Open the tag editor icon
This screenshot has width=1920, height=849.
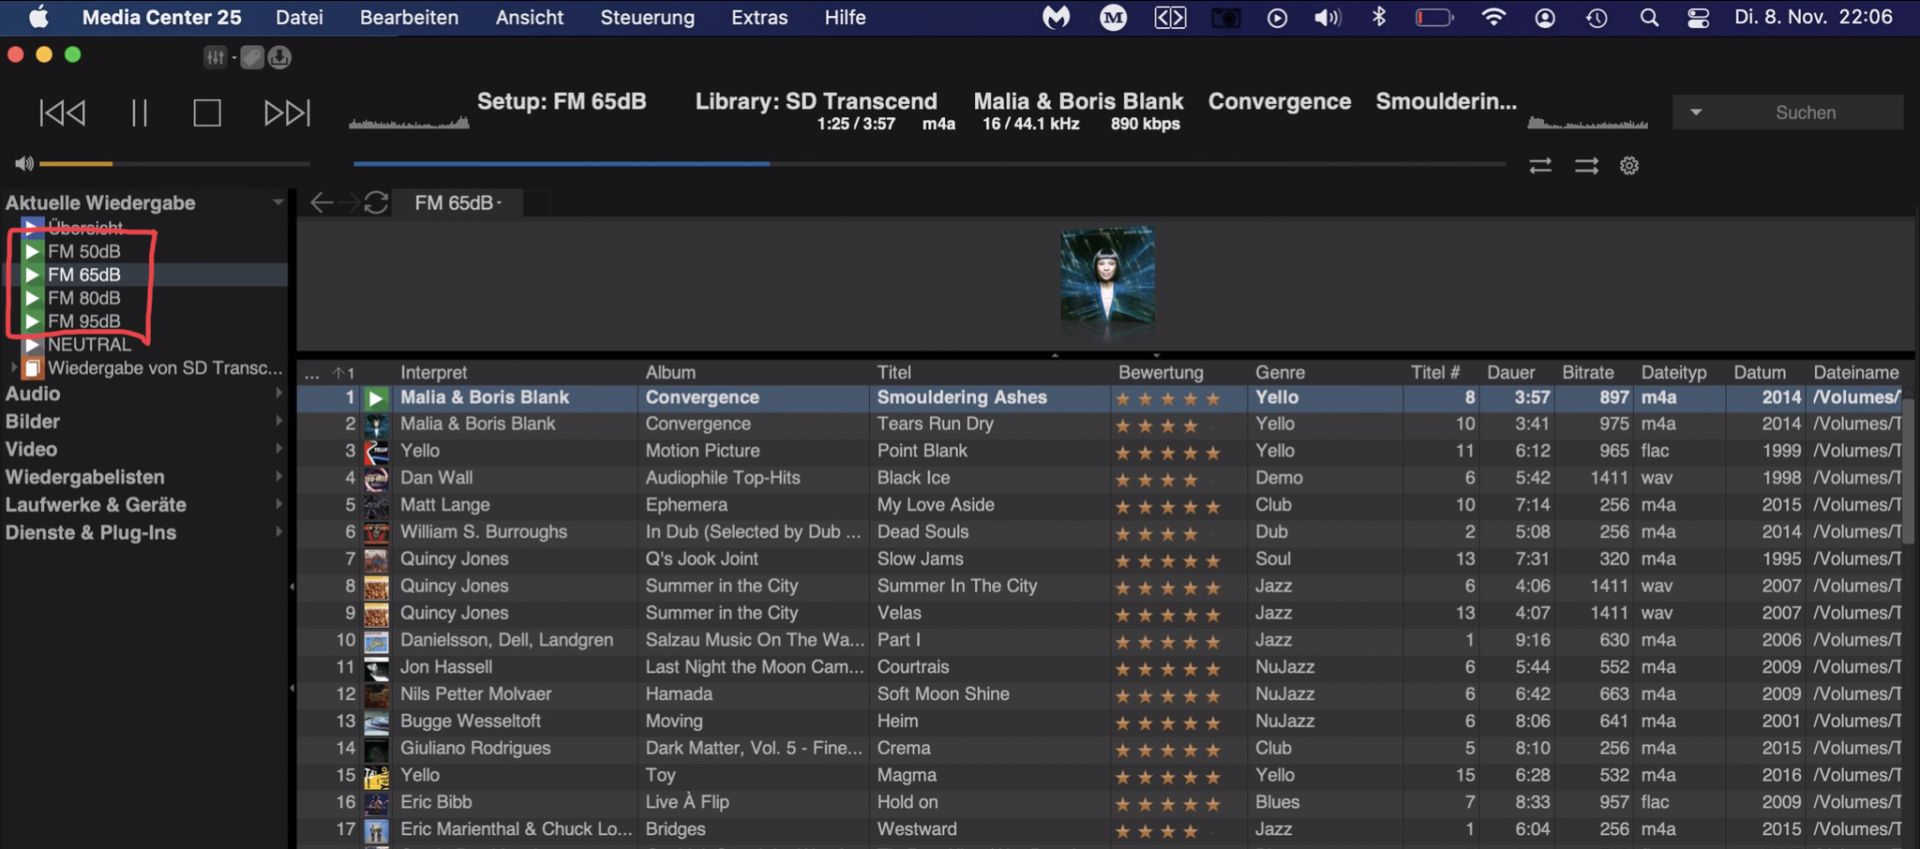click(251, 57)
